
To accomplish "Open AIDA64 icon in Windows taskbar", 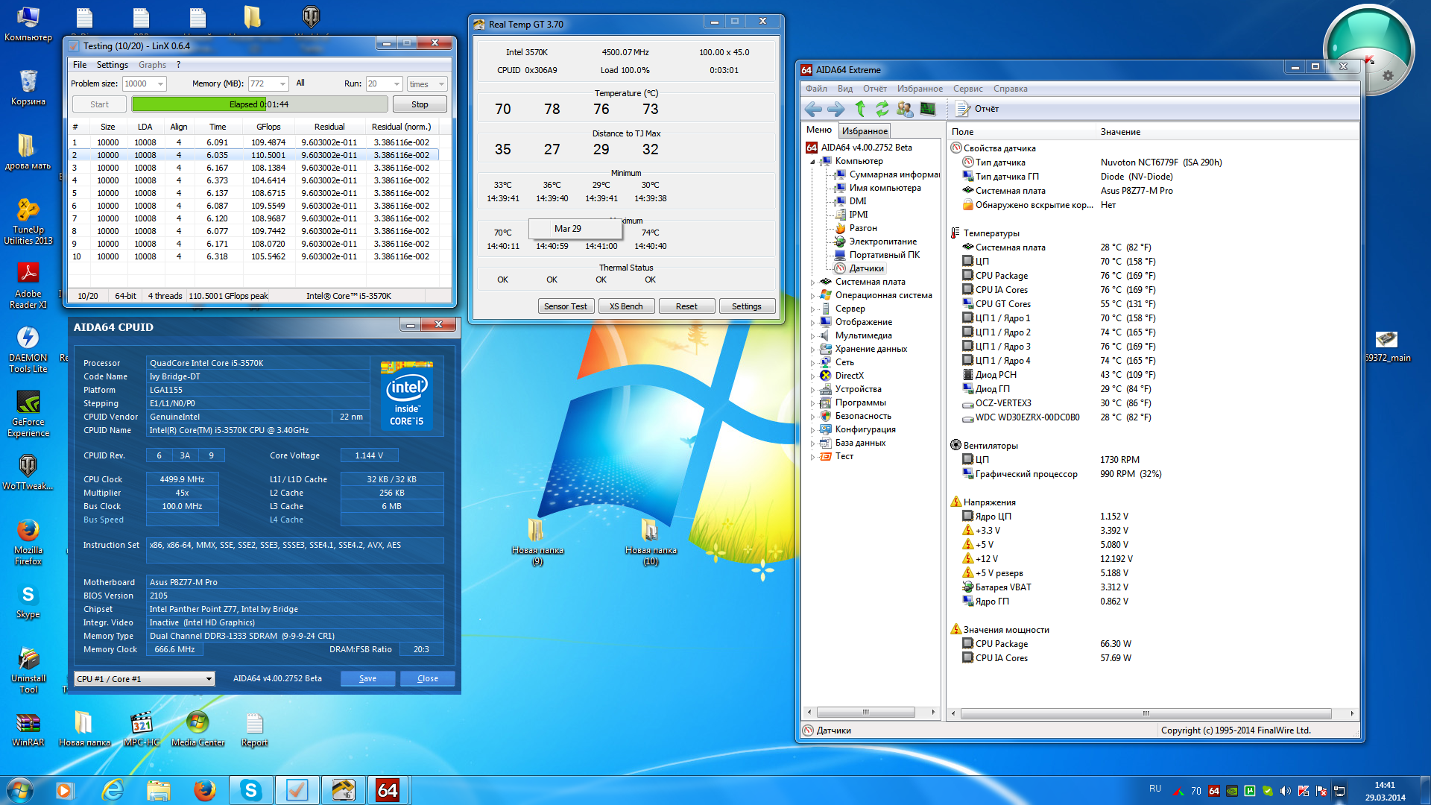I will pyautogui.click(x=387, y=790).
